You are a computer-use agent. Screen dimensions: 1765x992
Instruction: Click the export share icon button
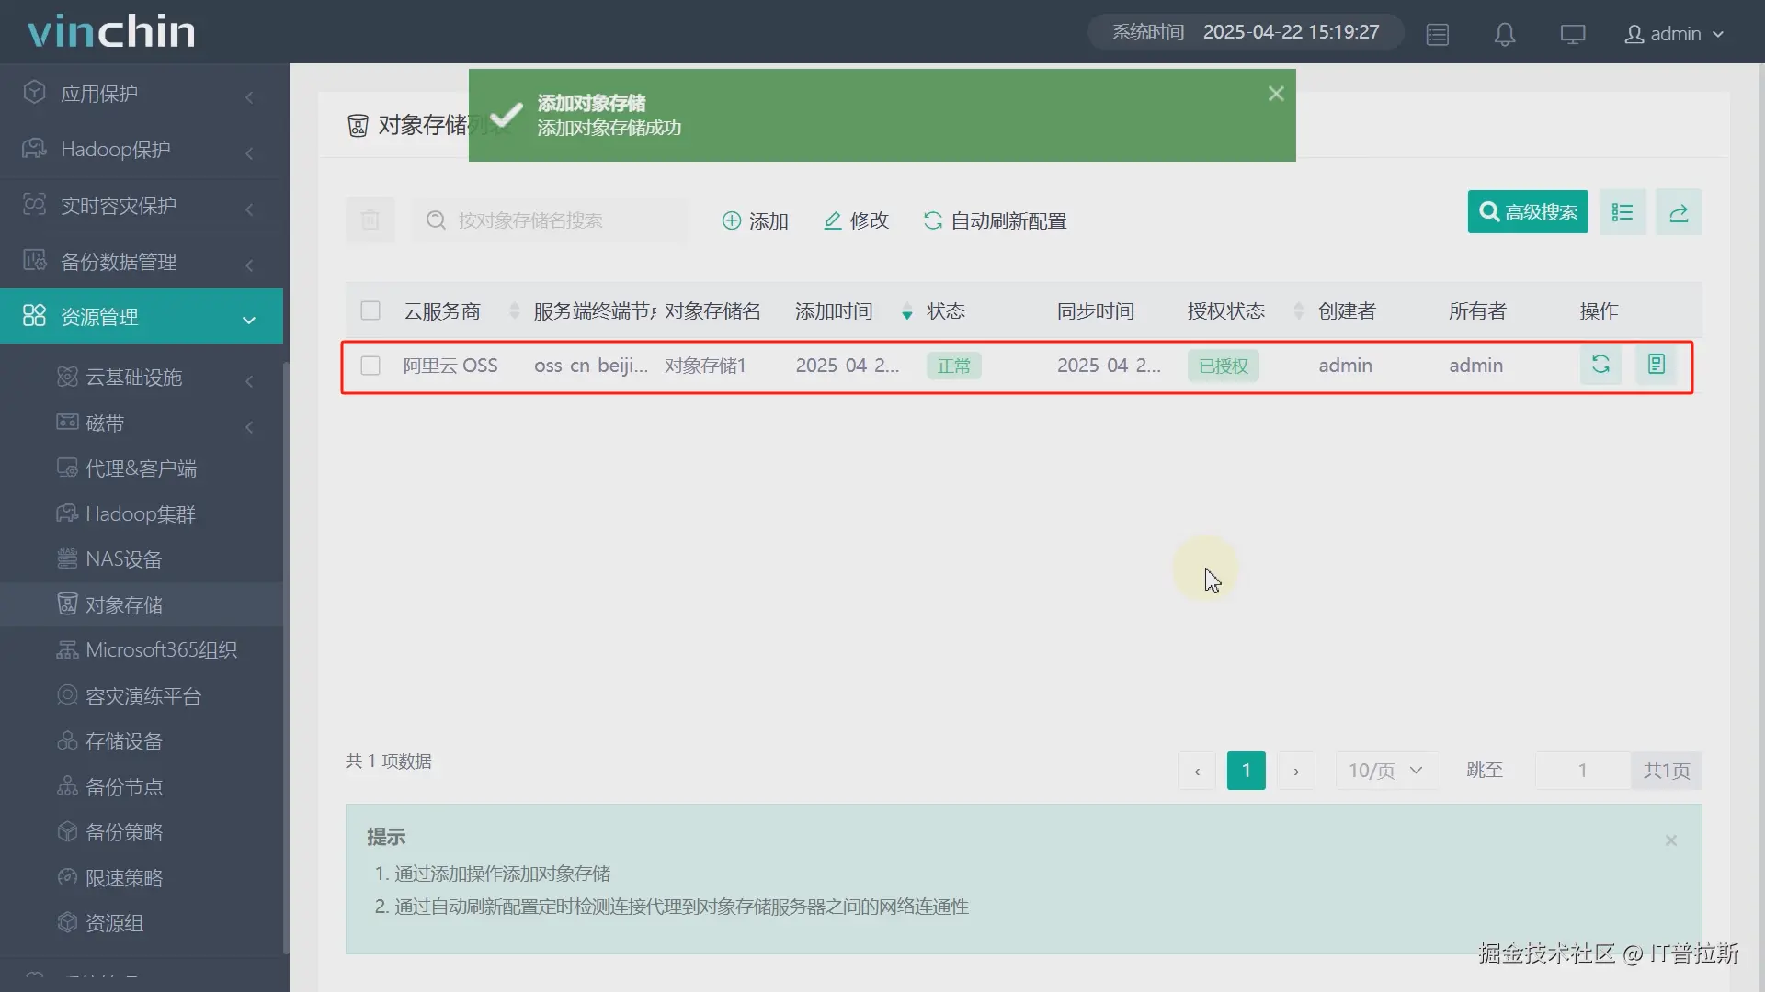pyautogui.click(x=1679, y=212)
